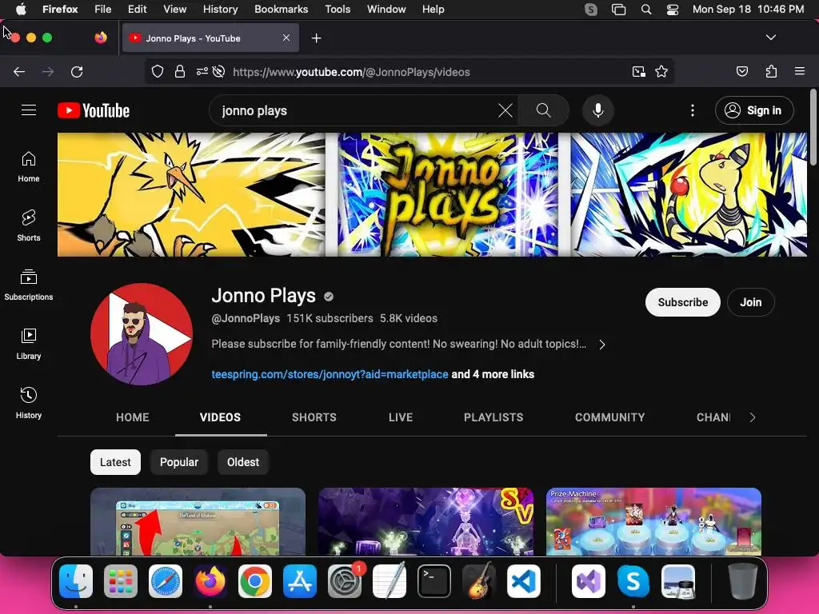Clear the search box with the X icon

[505, 110]
